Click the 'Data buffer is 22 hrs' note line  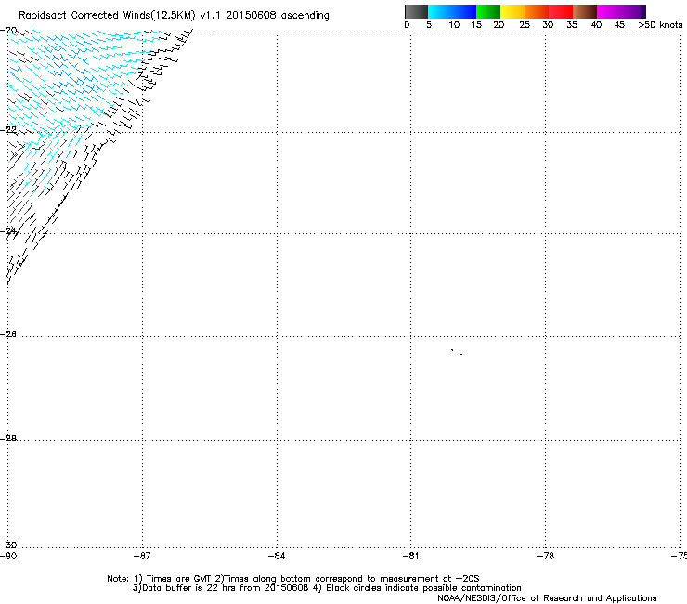coord(327,588)
